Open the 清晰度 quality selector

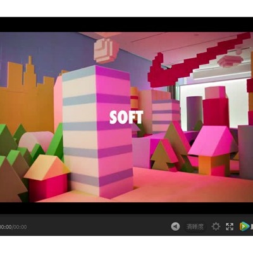195,227
